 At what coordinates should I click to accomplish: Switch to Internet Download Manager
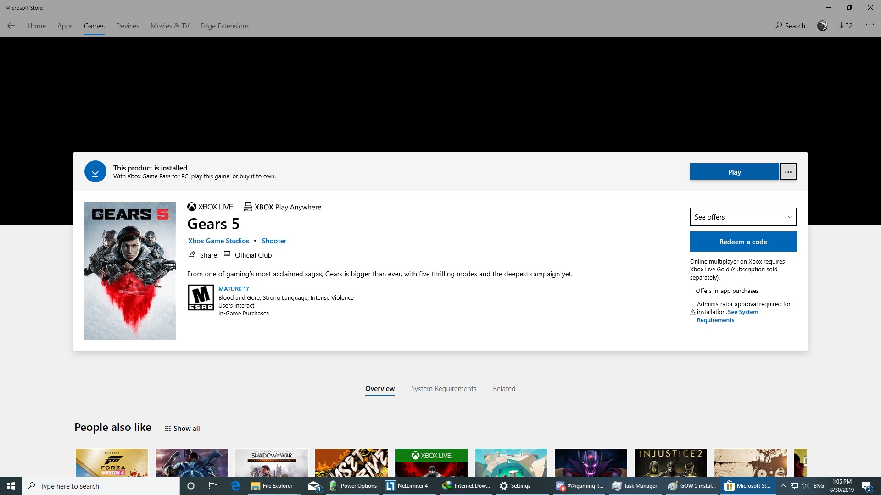coord(466,486)
